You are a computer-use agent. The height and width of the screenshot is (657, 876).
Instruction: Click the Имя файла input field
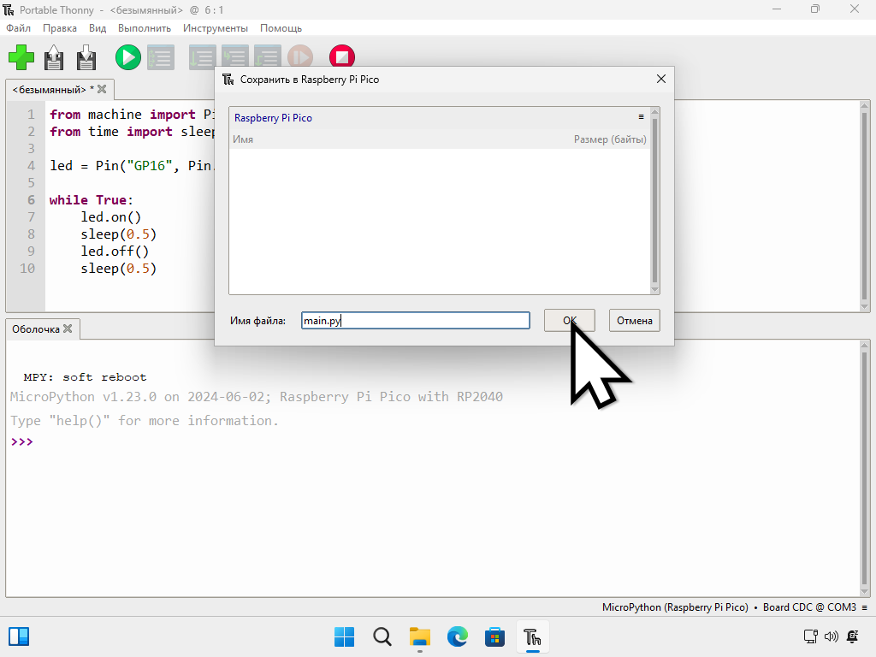point(416,321)
